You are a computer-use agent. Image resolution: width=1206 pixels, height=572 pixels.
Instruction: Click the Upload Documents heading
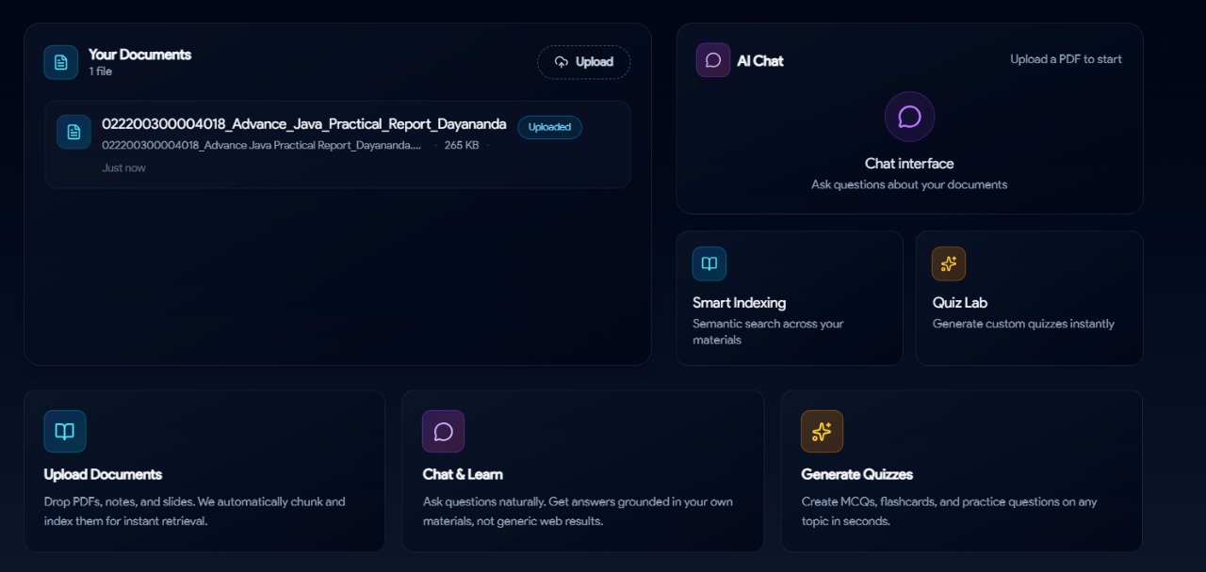point(103,474)
